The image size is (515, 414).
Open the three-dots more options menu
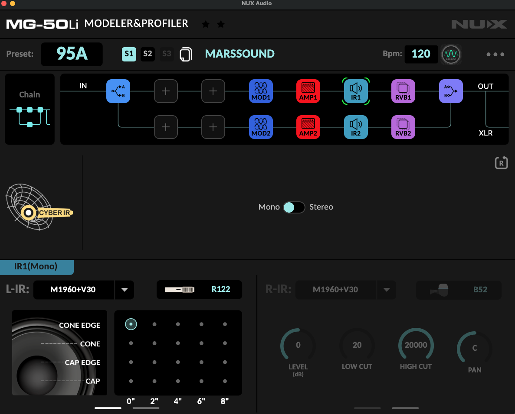point(495,55)
